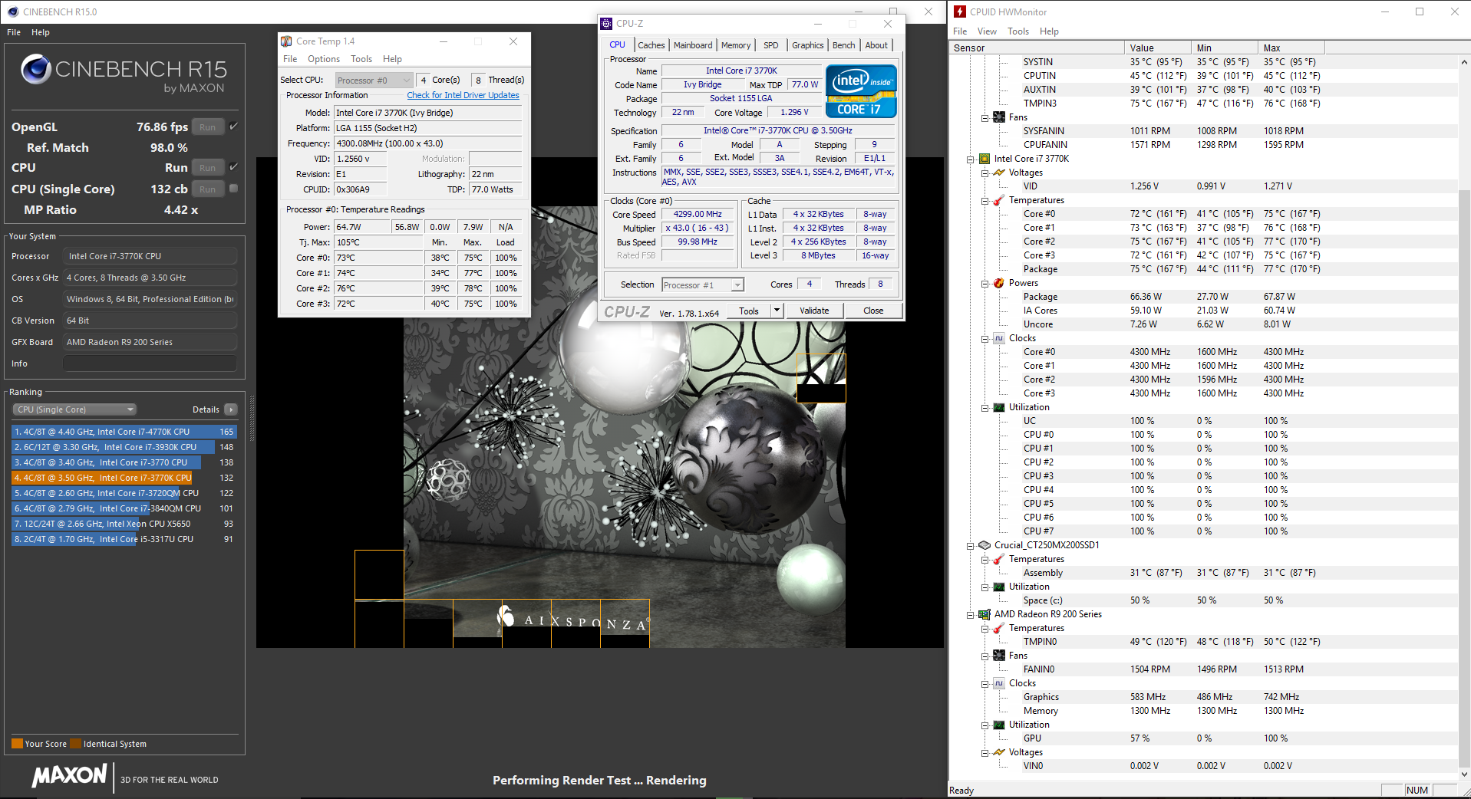Click the graph icon for Utilization above GPU row
This screenshot has width=1471, height=799.
[999, 725]
